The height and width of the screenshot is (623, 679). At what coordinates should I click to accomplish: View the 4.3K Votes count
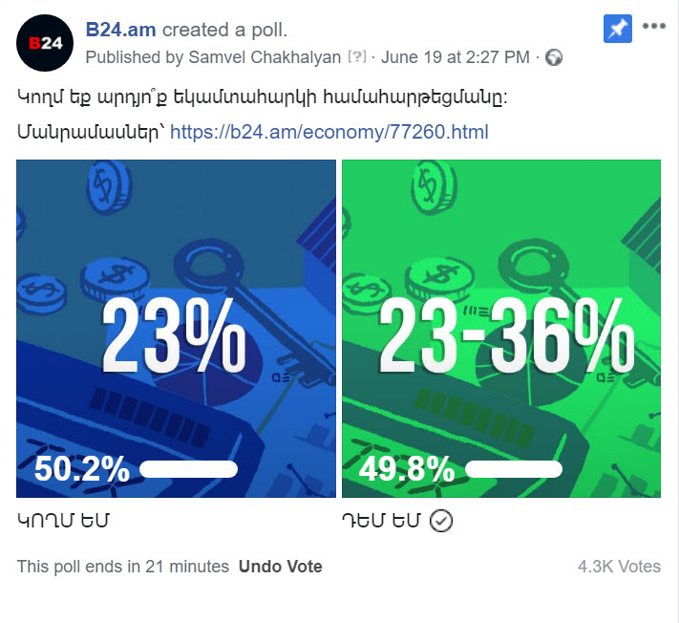click(619, 567)
